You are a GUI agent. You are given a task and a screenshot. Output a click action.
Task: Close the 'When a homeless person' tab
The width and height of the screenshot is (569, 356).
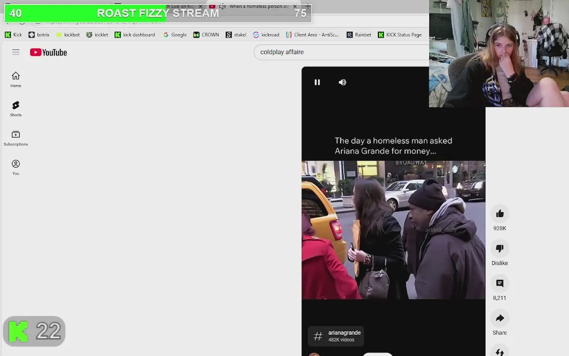tap(295, 6)
